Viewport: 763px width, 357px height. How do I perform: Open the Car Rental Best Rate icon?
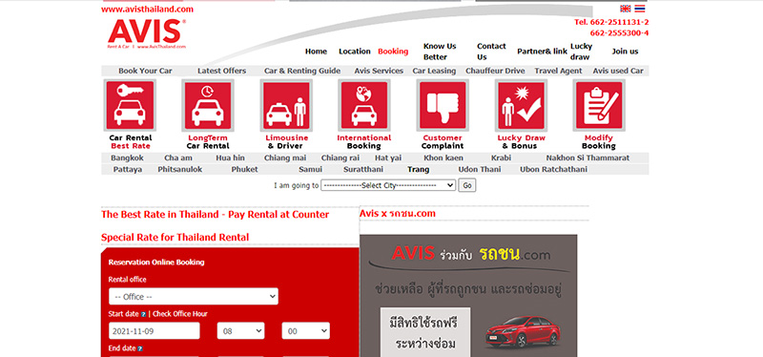point(130,105)
